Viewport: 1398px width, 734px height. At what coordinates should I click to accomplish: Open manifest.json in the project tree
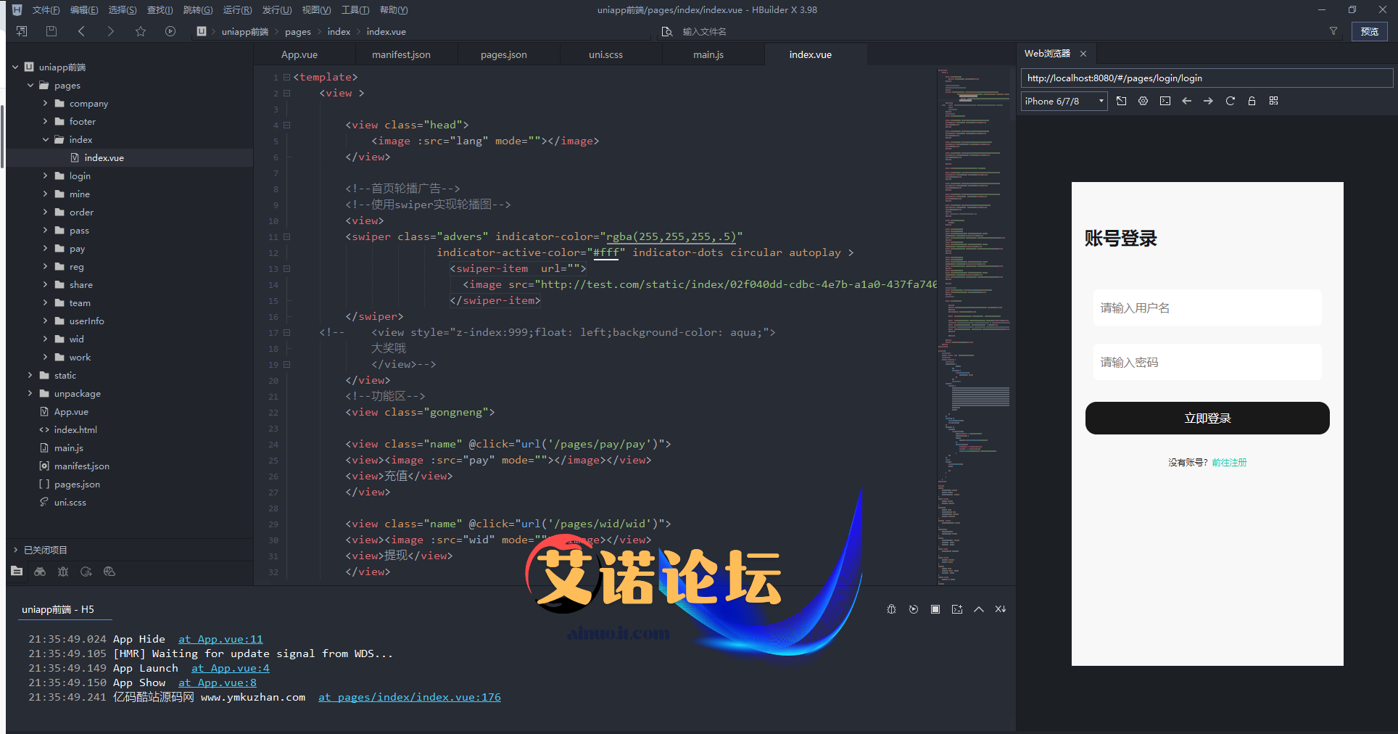click(x=81, y=466)
